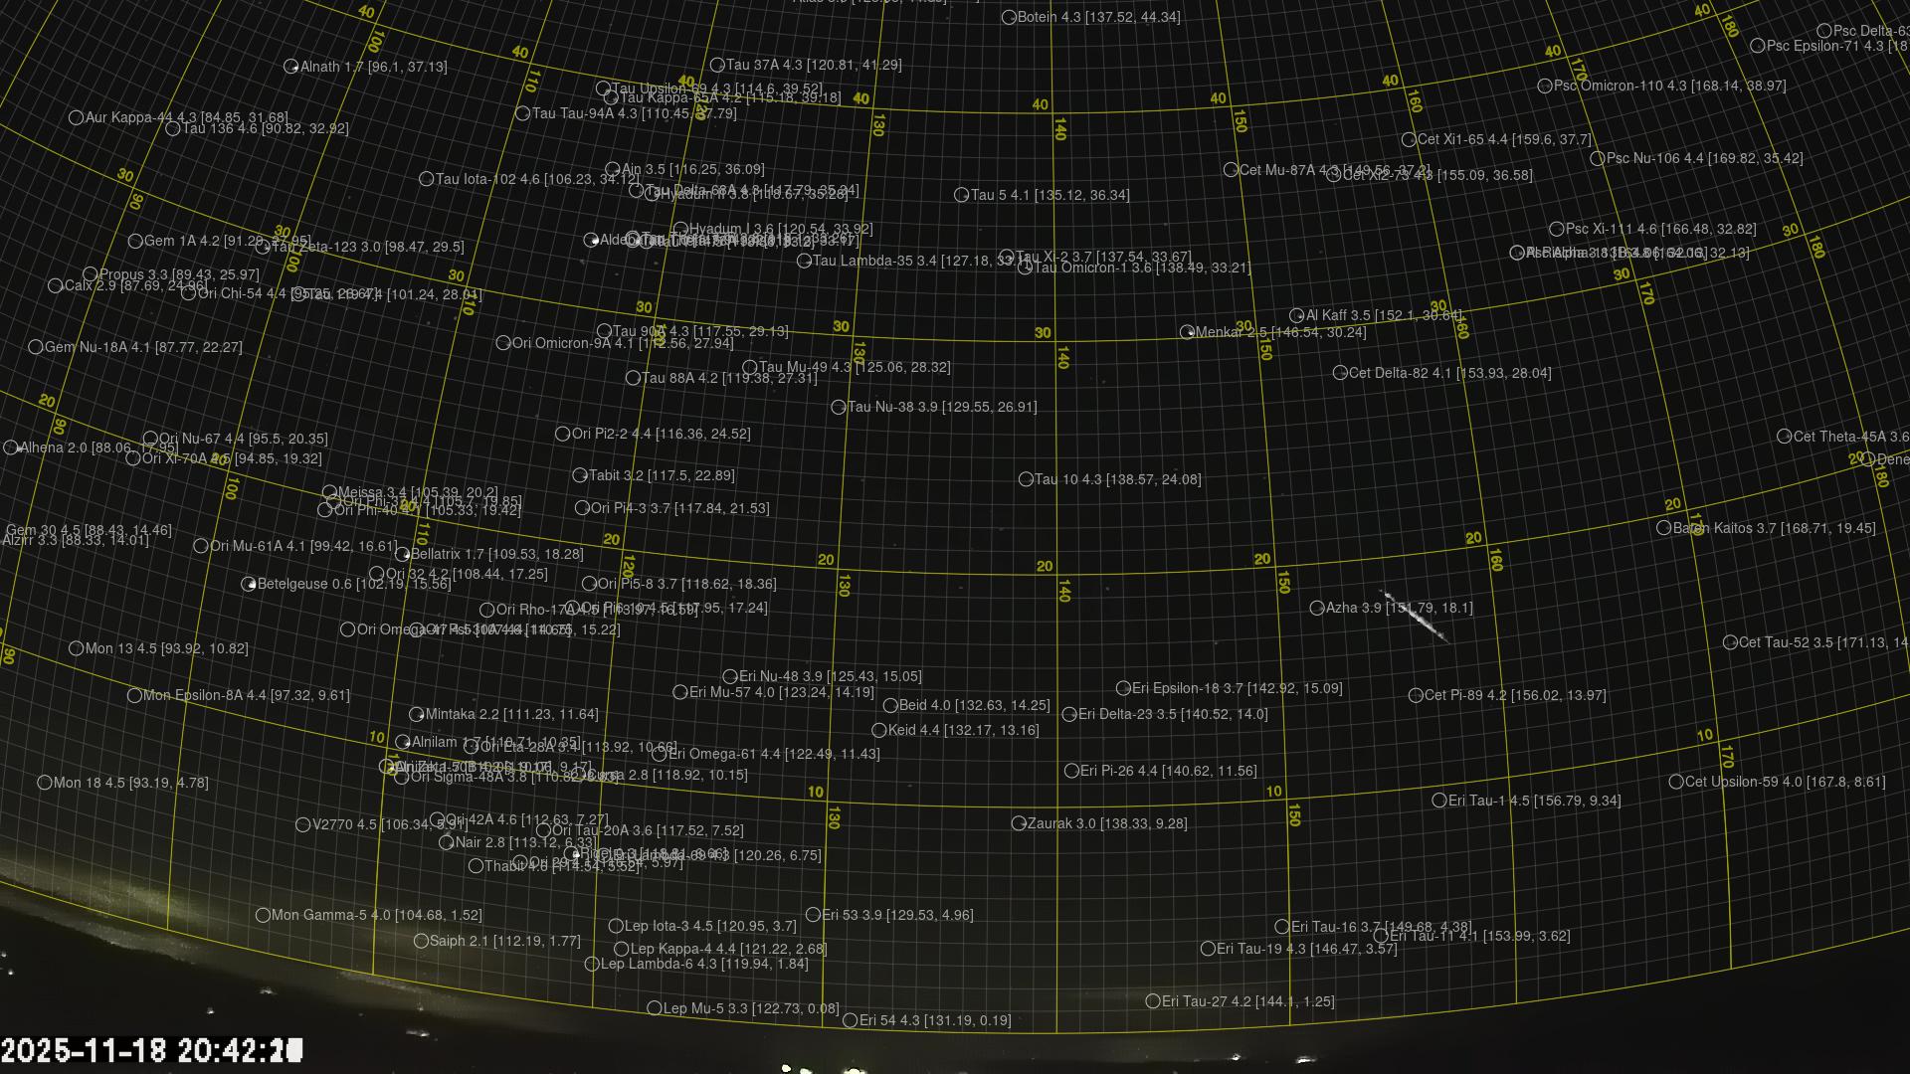Select the Al Kaff star circle

point(1297,315)
